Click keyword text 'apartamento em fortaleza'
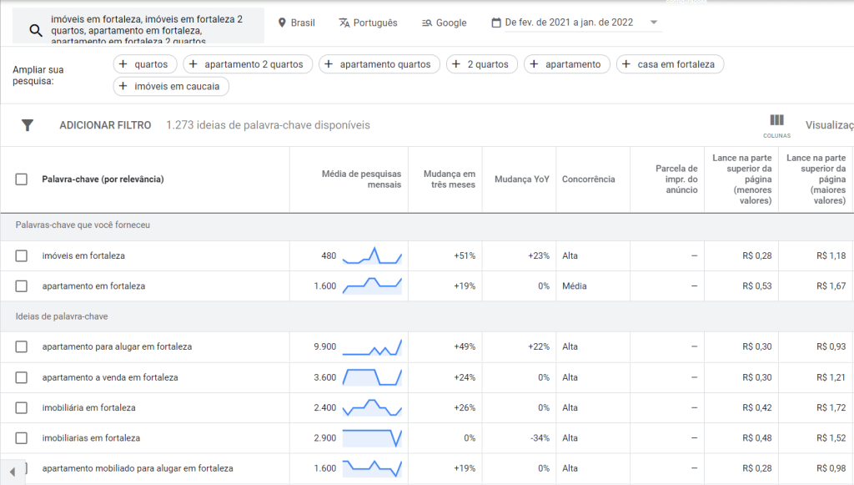This screenshot has height=485, width=854. pos(93,286)
